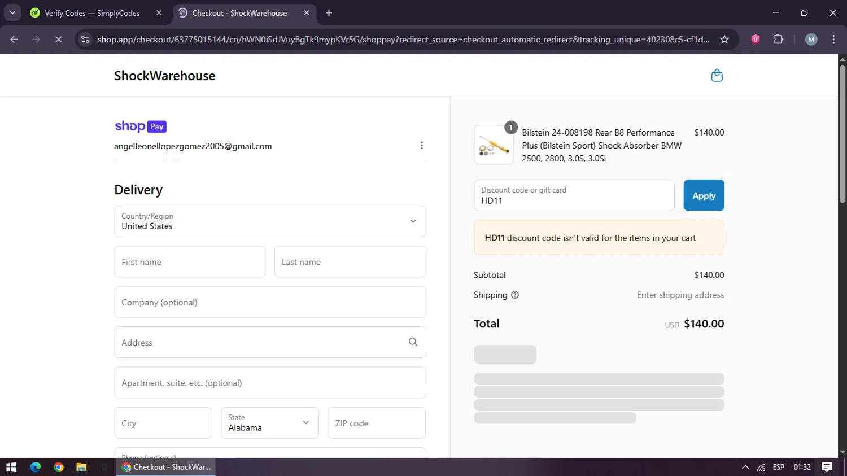Open the browser extensions puzzle icon
The image size is (847, 476).
pos(778,39)
